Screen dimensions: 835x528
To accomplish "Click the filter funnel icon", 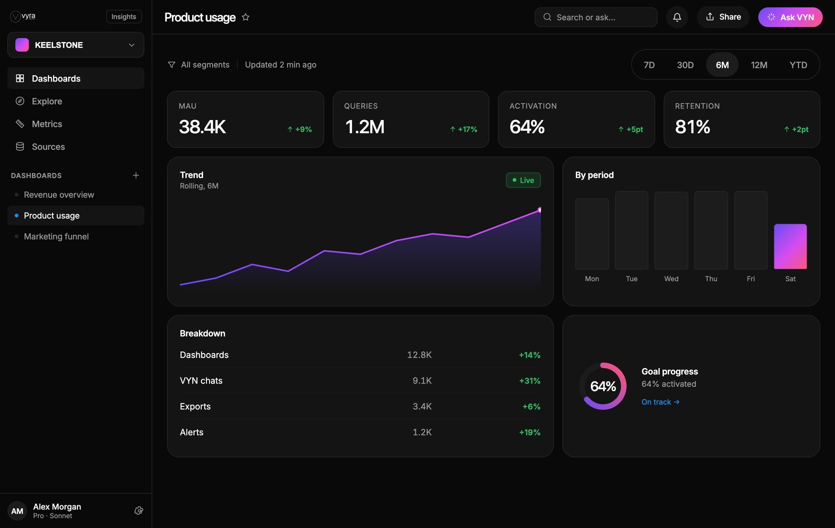I will [171, 65].
